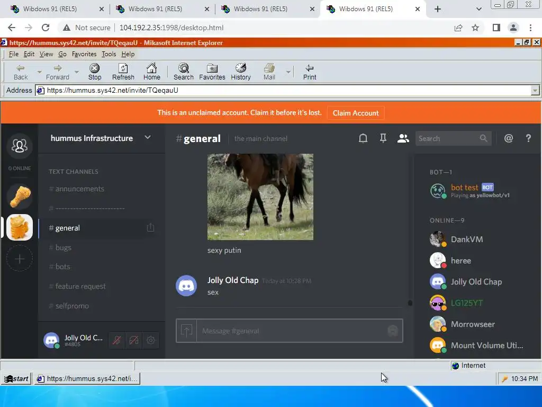Click the add server plus button
Image resolution: width=542 pixels, height=407 pixels.
click(20, 259)
